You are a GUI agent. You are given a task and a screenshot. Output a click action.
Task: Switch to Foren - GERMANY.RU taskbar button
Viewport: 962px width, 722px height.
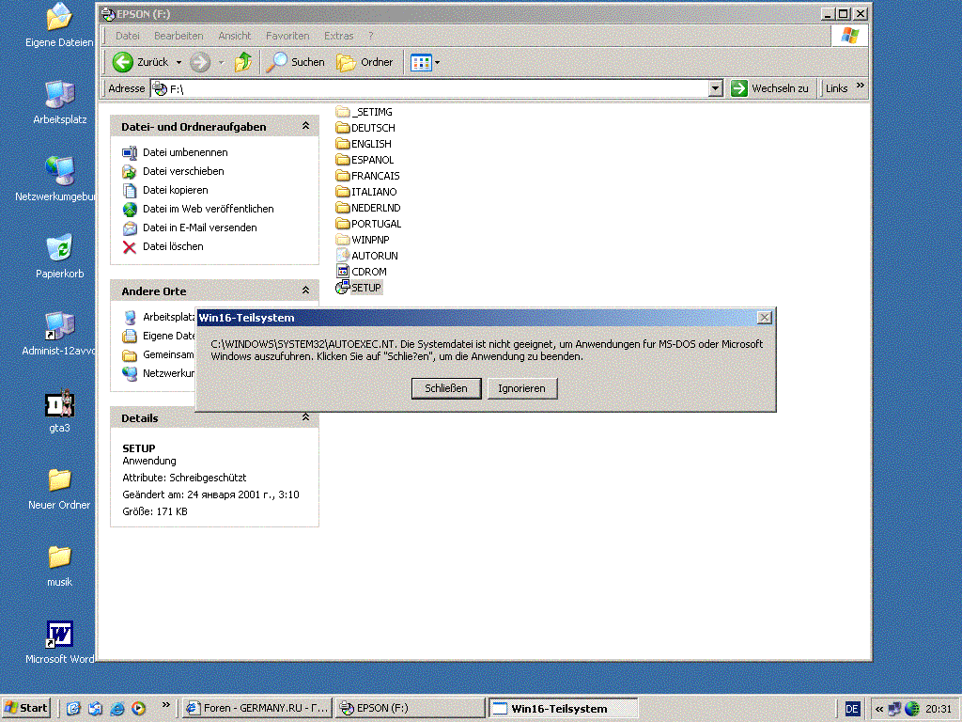(x=257, y=708)
